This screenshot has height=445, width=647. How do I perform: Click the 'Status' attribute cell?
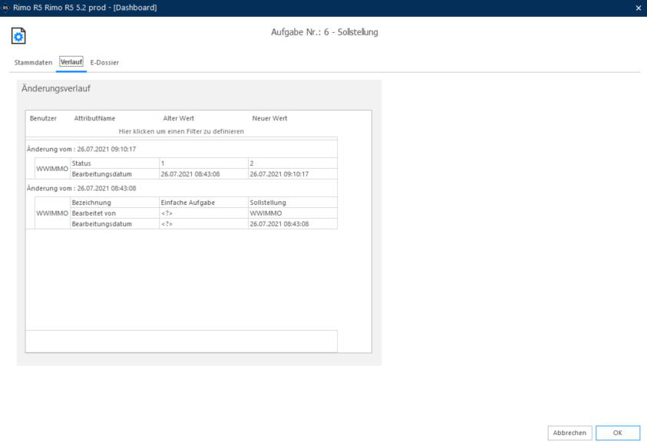(x=114, y=163)
